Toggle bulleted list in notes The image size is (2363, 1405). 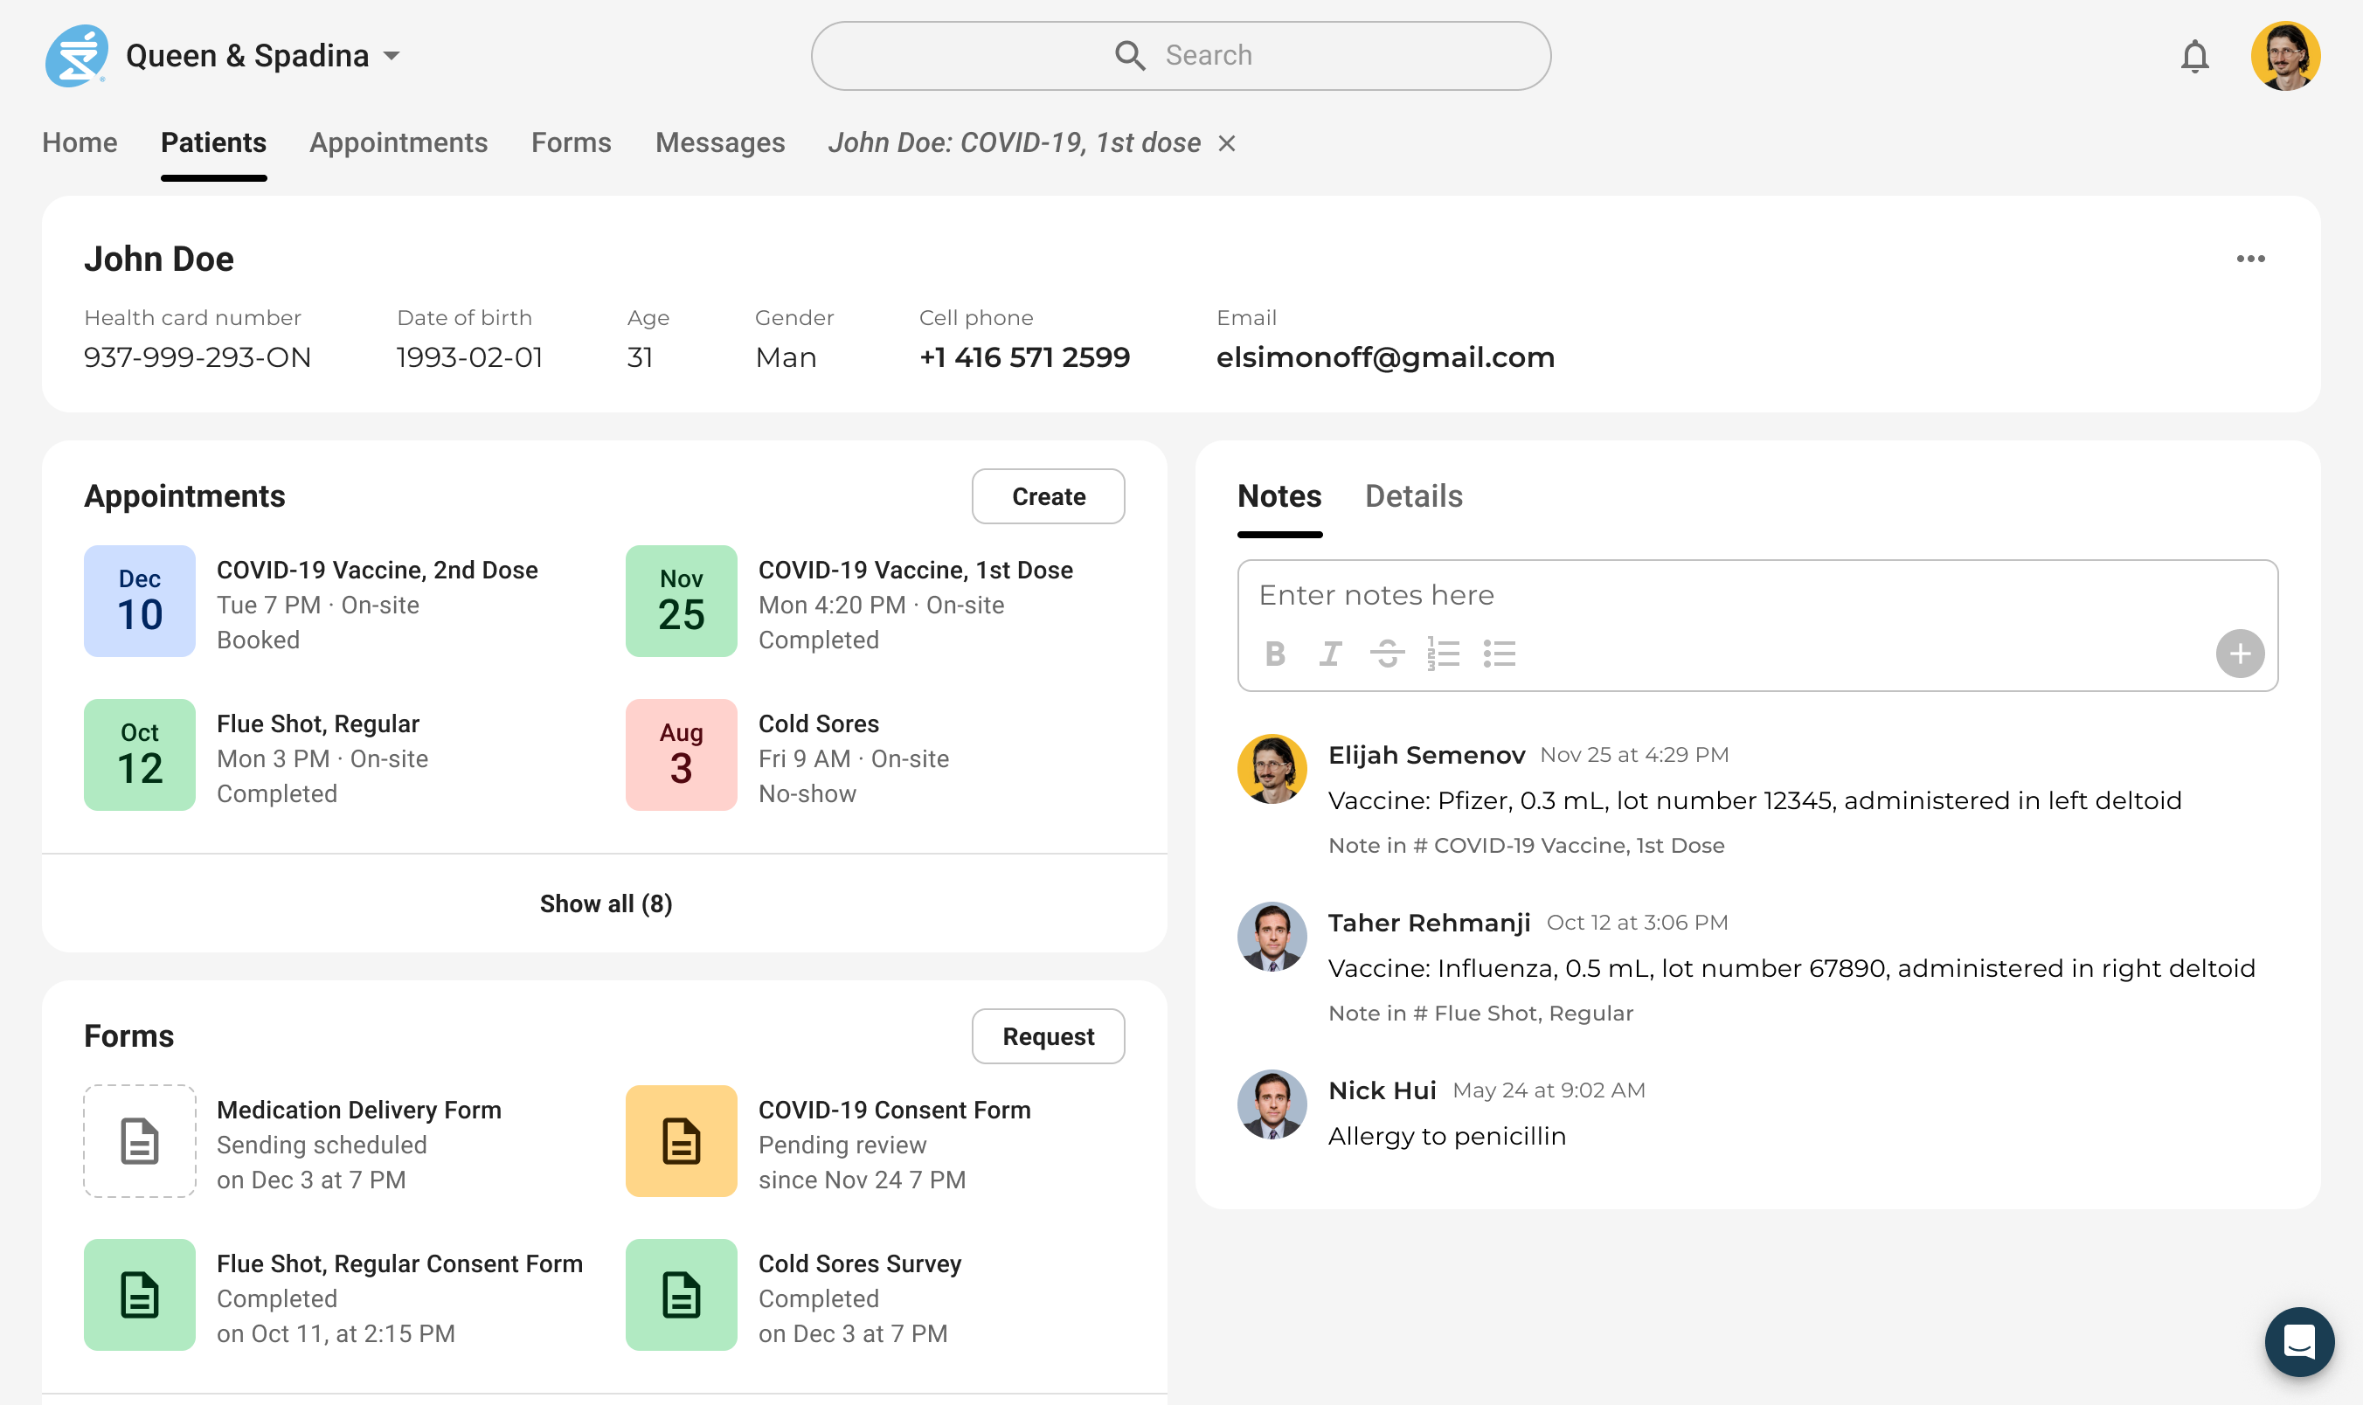[x=1500, y=654]
